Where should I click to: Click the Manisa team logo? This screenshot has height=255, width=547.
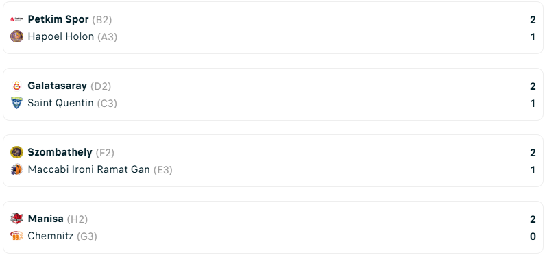pos(16,219)
